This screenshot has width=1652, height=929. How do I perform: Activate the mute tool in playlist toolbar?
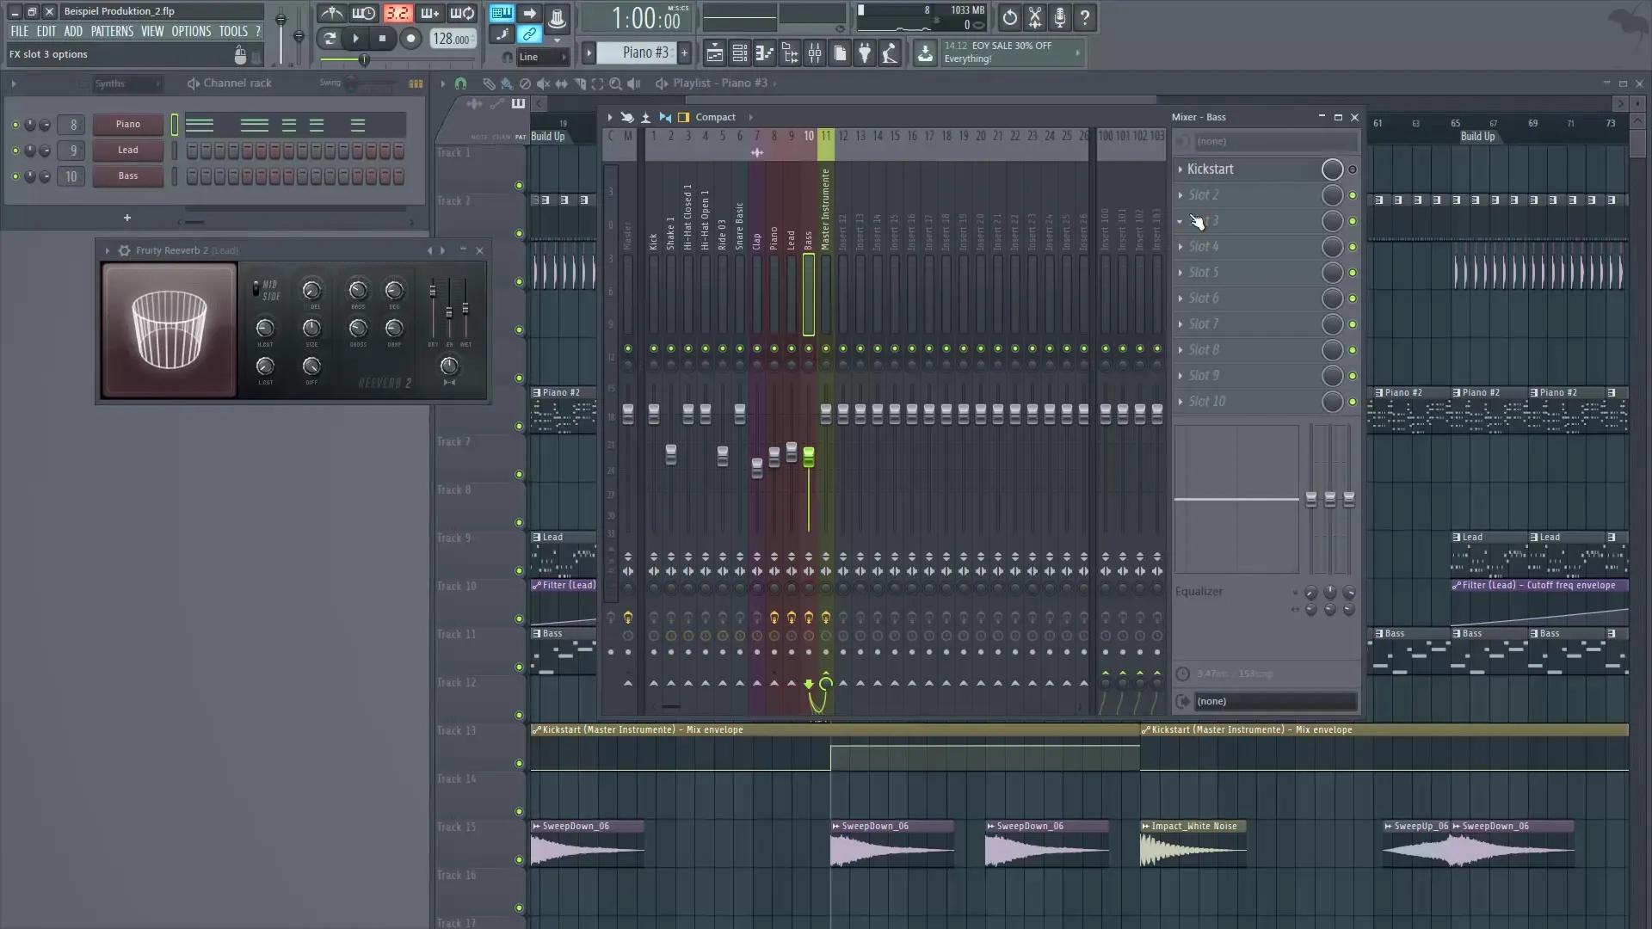pyautogui.click(x=543, y=83)
